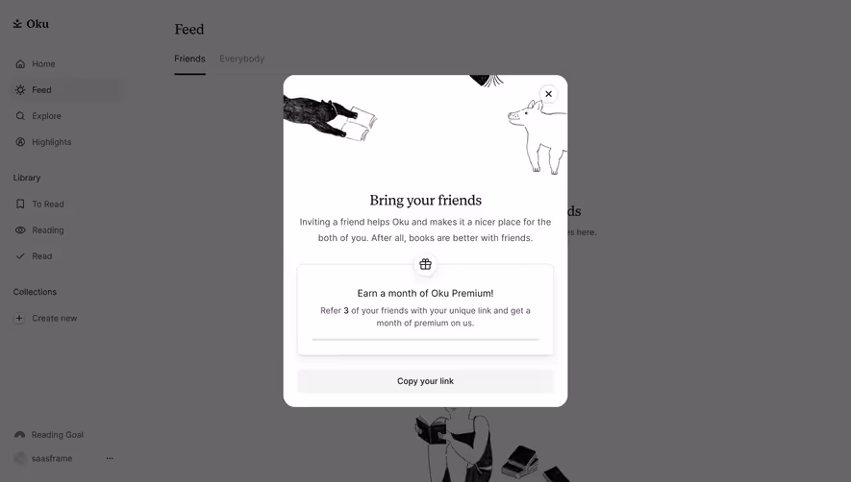Click the Oku logo icon
Screen dimensions: 851x482
17,24
